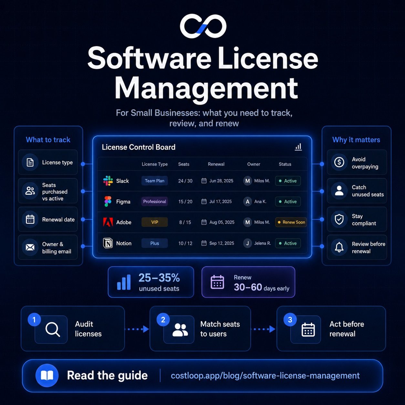
Task: Click the Audit licenses magnifier icon
Action: pyautogui.click(x=53, y=329)
